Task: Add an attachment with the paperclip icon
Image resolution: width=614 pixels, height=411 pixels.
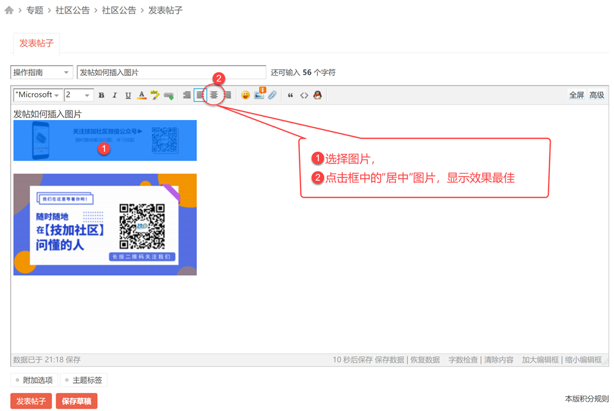Action: [272, 95]
